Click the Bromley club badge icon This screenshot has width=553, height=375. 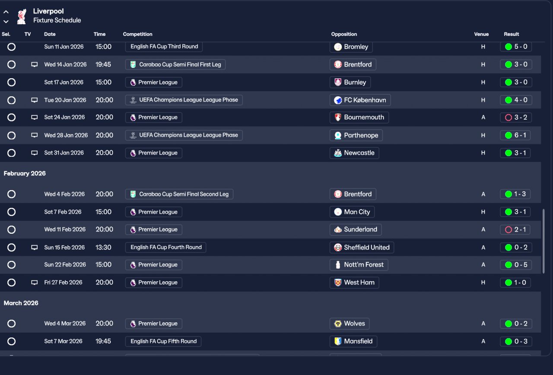point(338,47)
